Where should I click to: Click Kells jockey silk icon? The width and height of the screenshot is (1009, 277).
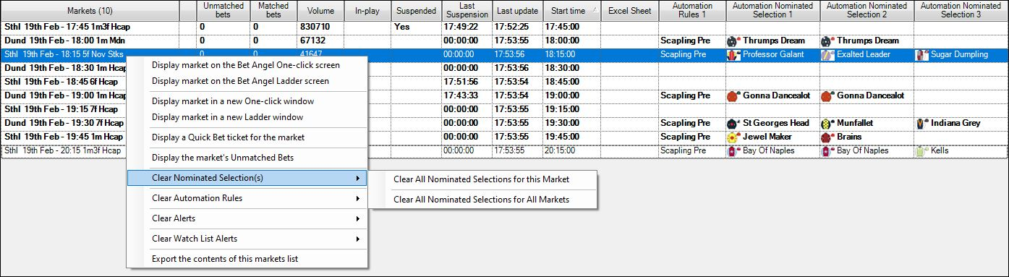click(x=922, y=150)
